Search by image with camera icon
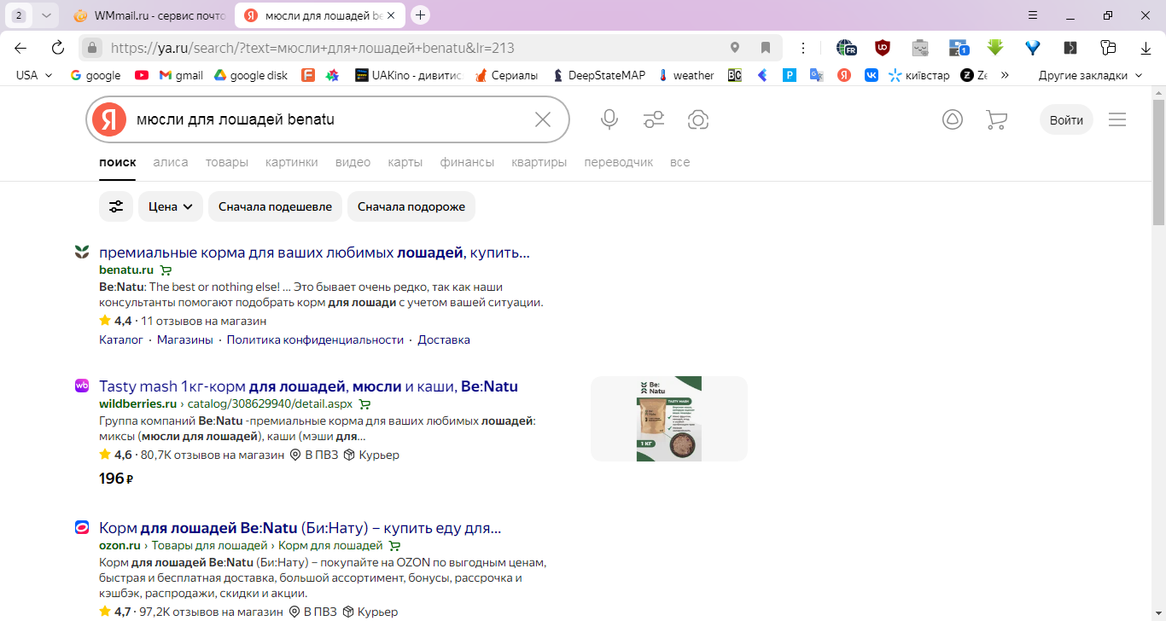 click(698, 119)
